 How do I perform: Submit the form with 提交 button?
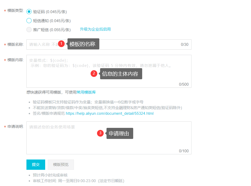pyautogui.click(x=36, y=164)
